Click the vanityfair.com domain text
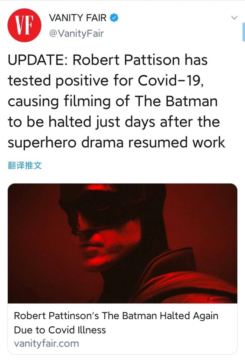 (x=46, y=343)
